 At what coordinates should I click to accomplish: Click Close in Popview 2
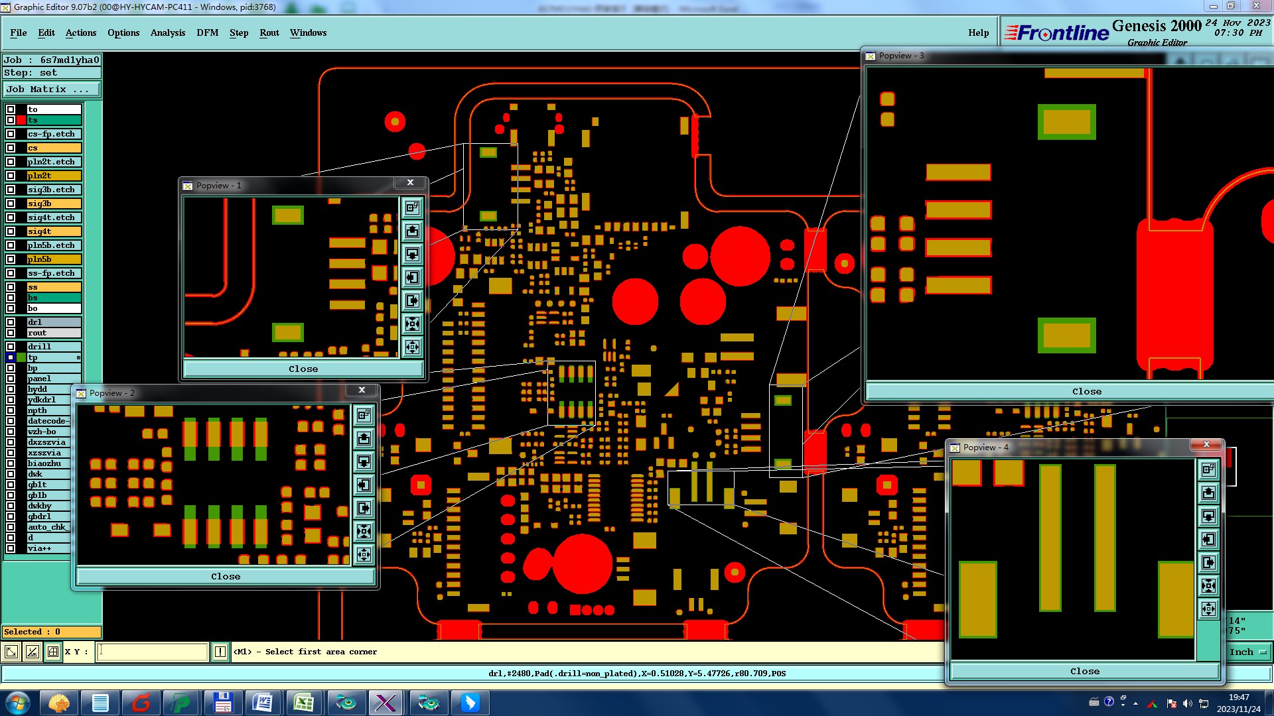tap(226, 577)
